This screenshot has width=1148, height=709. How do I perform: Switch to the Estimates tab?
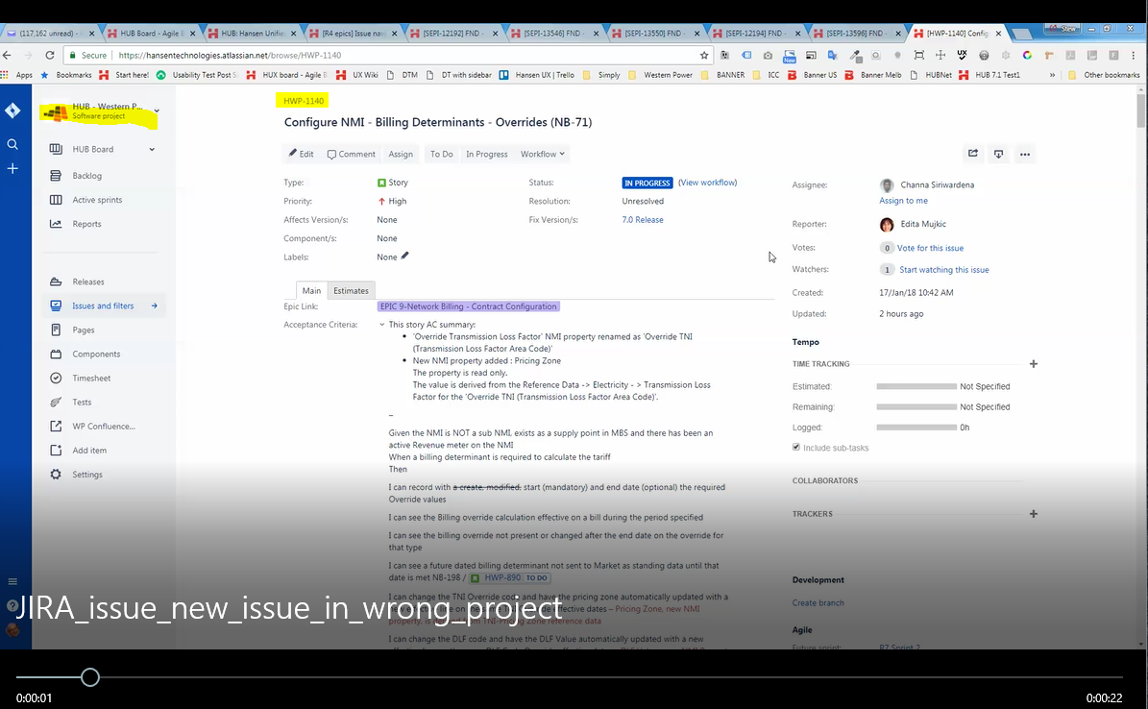[x=351, y=291]
